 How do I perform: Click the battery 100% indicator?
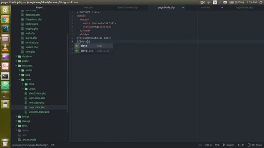click(x=236, y=2)
